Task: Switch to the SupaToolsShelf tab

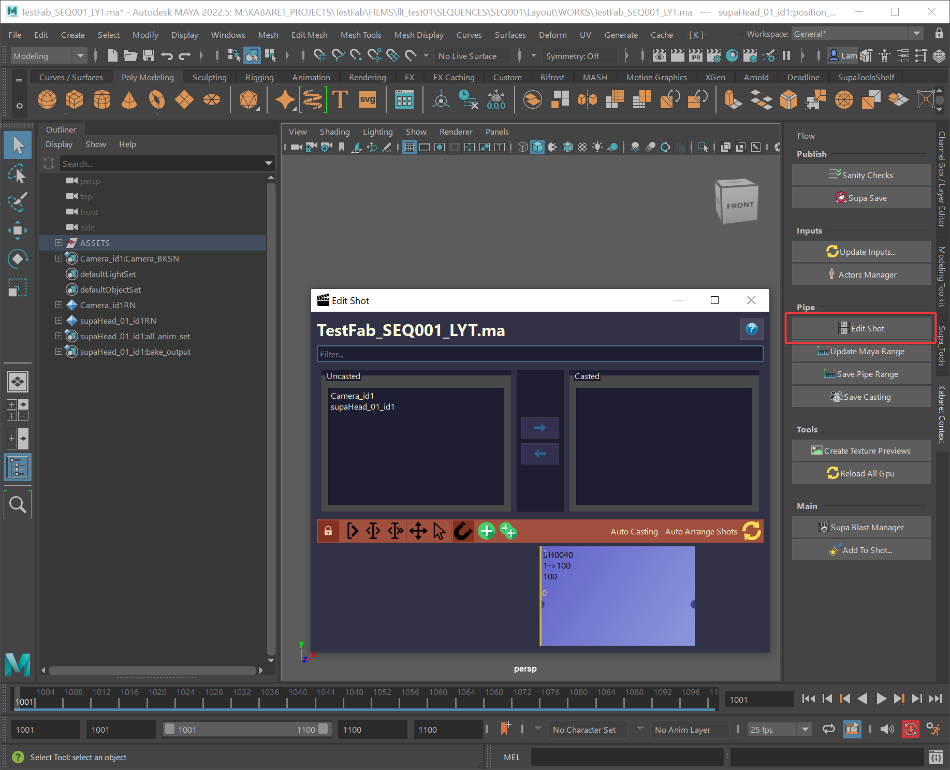Action: [866, 77]
